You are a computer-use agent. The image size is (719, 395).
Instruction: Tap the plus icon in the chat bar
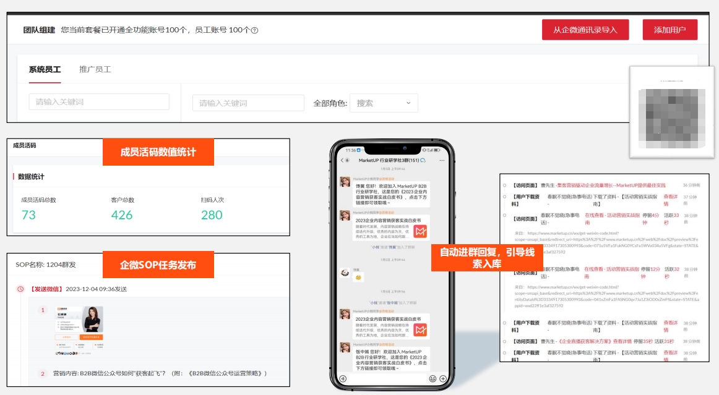(443, 378)
